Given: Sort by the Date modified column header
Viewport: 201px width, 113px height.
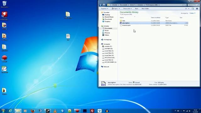Looking at the screenshot, I should tap(155, 18).
